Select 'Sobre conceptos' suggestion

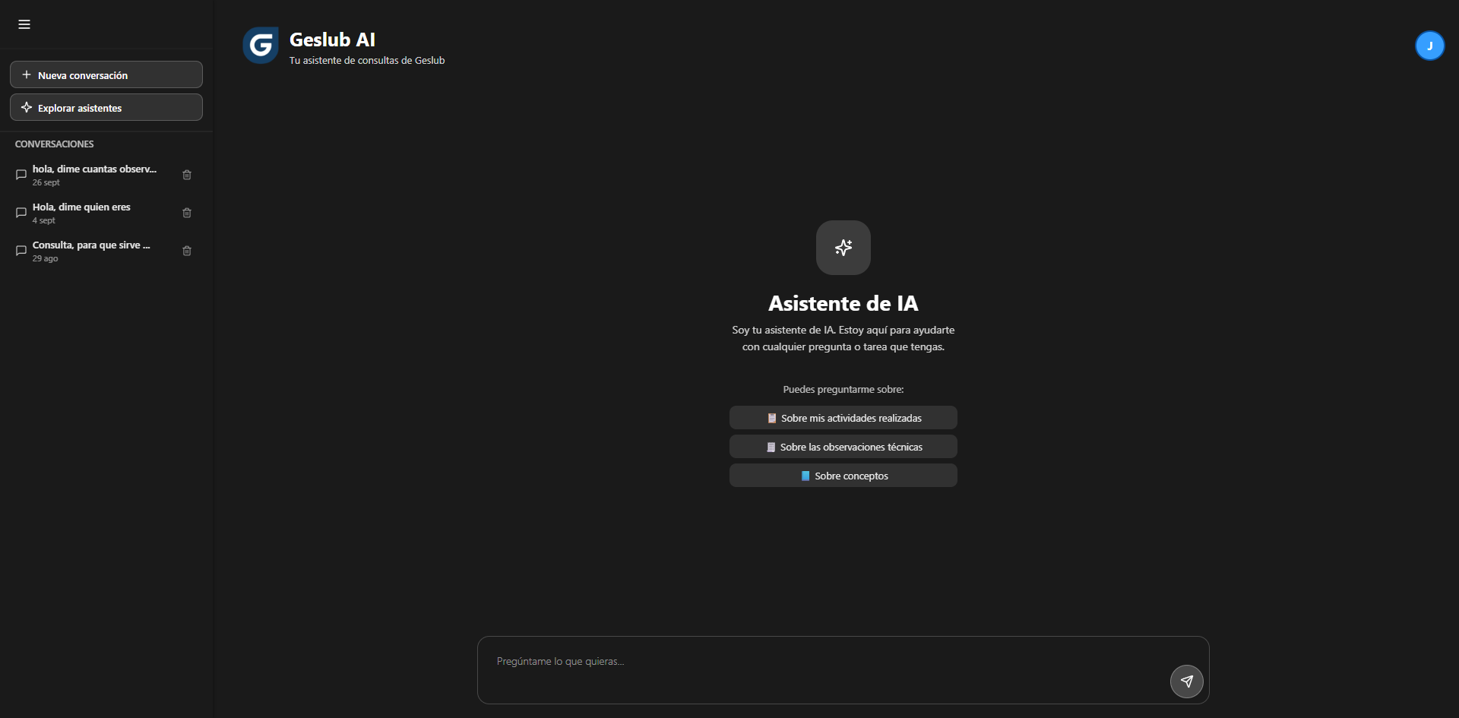(843, 476)
